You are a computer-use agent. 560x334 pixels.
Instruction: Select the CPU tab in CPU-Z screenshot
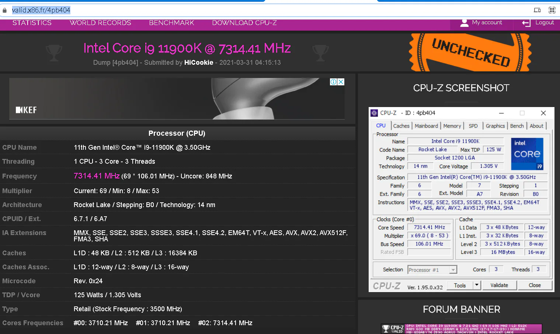click(x=381, y=125)
